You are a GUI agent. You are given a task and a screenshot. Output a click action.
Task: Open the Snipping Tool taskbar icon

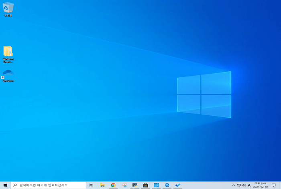(x=124, y=185)
